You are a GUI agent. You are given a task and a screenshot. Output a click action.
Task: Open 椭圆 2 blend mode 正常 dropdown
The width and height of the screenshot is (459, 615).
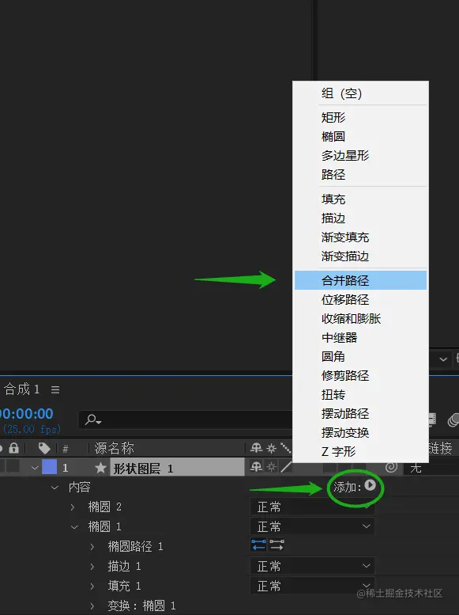point(312,507)
